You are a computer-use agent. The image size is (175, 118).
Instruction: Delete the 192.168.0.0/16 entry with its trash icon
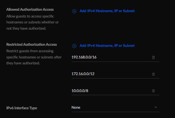pos(153,57)
